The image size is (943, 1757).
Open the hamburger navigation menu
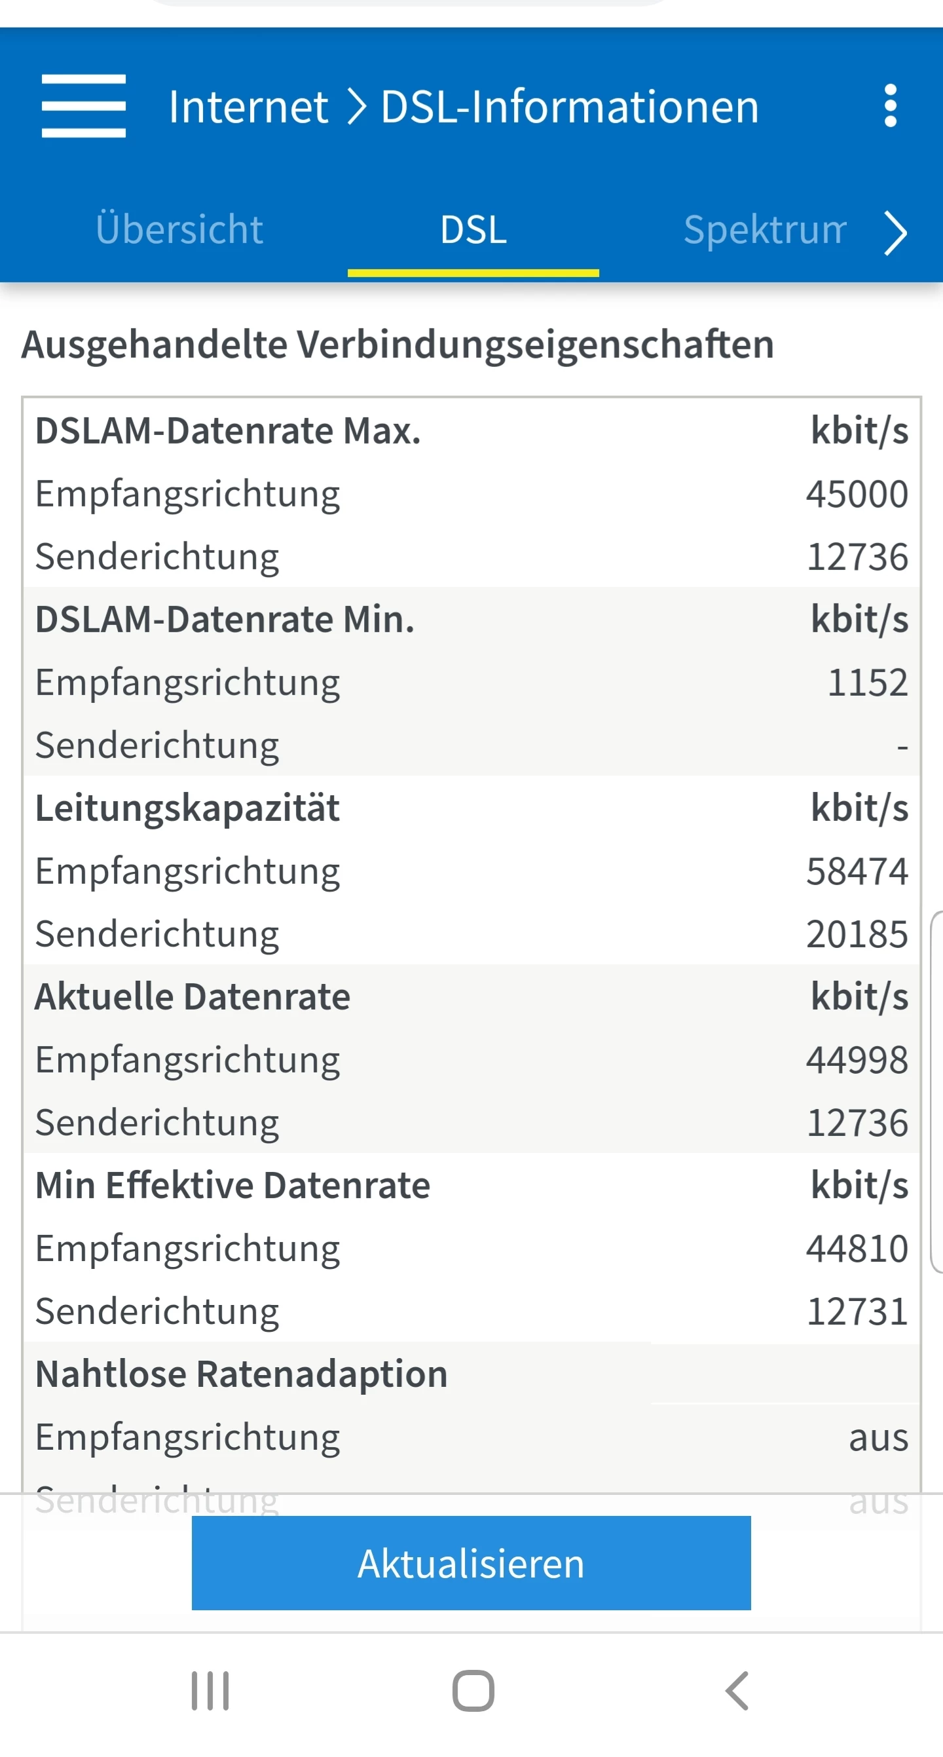[x=83, y=105]
